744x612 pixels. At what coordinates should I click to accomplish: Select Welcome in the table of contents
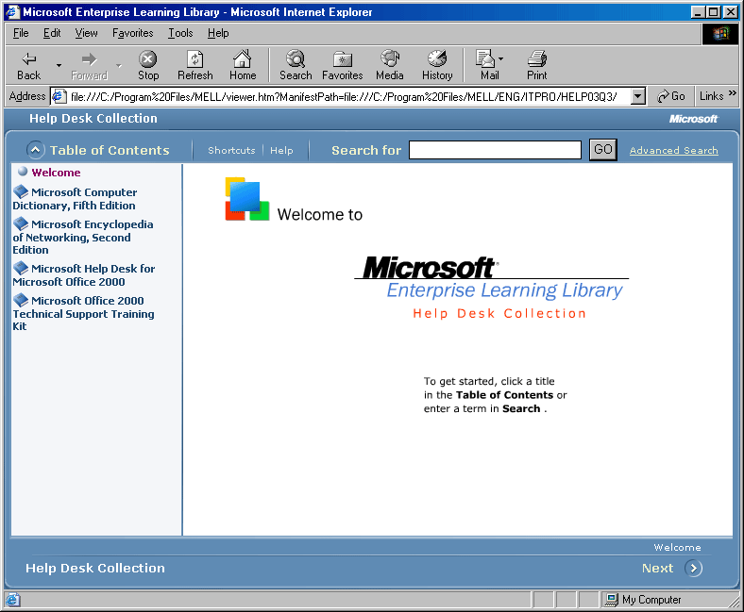[x=56, y=173]
